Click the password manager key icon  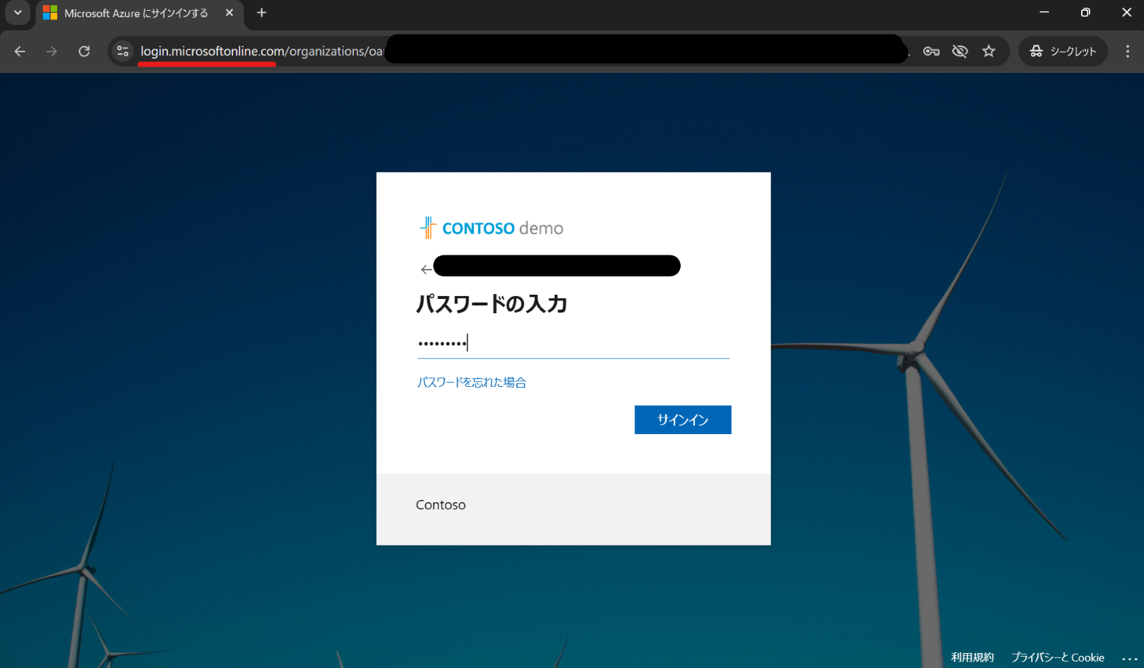[931, 51]
